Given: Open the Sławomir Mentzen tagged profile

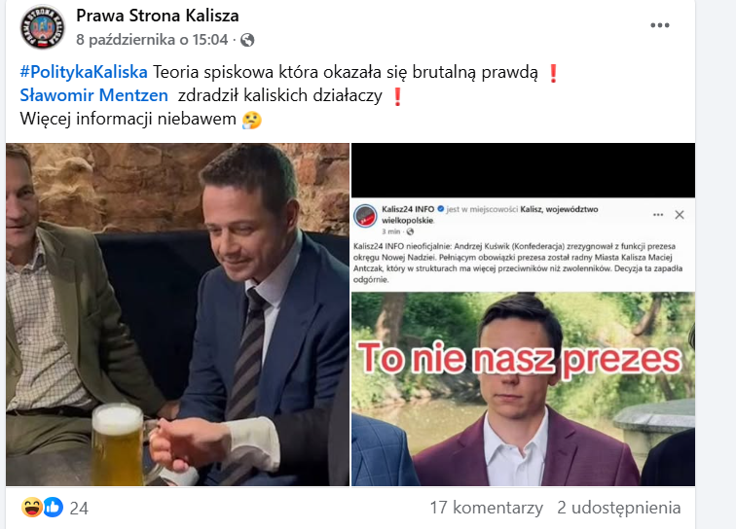Looking at the screenshot, I should point(93,95).
